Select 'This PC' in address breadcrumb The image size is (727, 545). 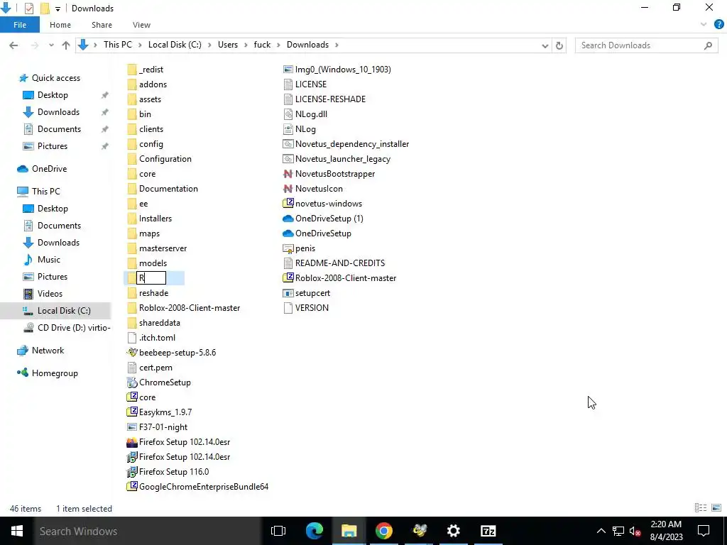coord(118,45)
